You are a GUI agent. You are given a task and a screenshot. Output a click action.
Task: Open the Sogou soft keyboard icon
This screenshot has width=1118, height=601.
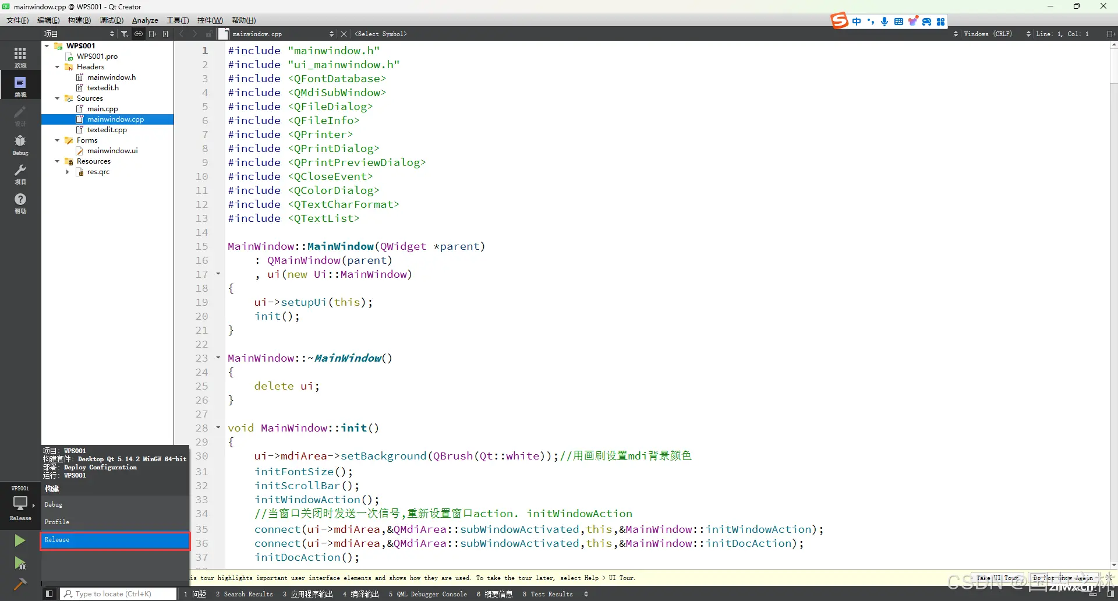click(x=898, y=22)
